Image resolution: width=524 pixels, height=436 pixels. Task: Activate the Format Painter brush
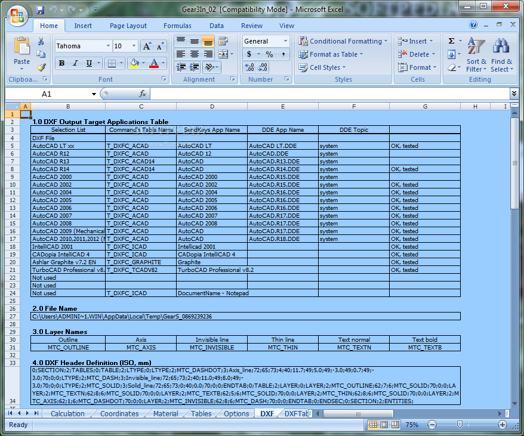pyautogui.click(x=41, y=67)
